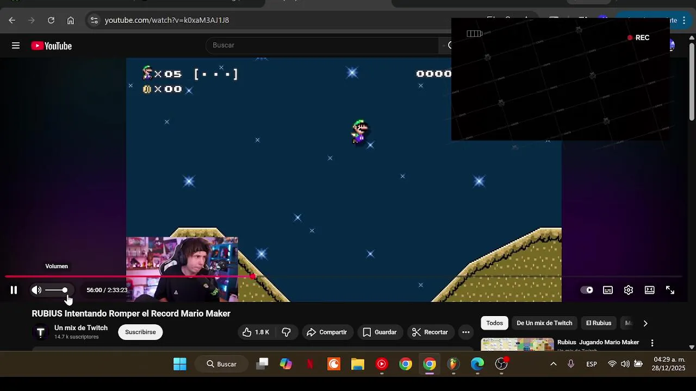
Task: Open Un mix de Twitch channel avatar
Action: tap(40, 332)
